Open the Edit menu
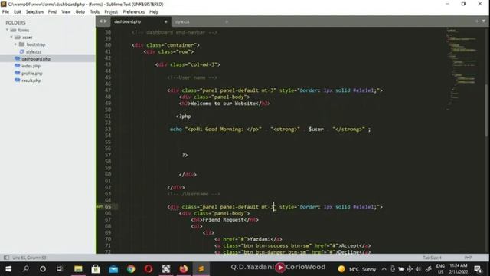 (17, 12)
